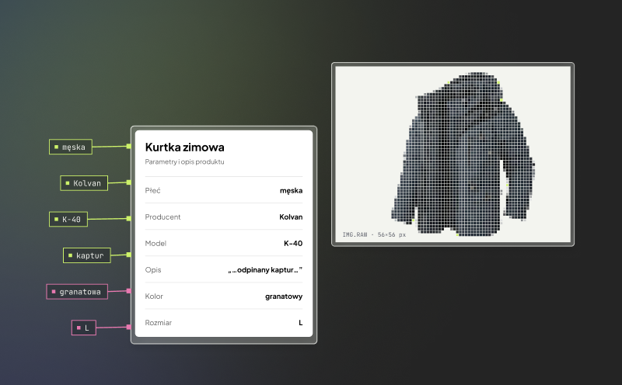Viewport: 622px width, 385px height.
Task: Click the 'Kolor' row label
Action: coord(154,297)
